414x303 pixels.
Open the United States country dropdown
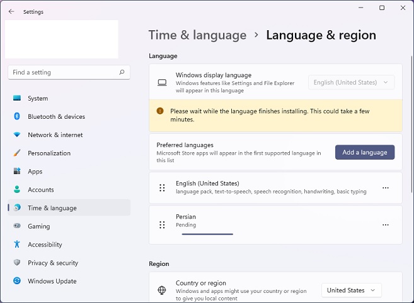[x=352, y=290]
